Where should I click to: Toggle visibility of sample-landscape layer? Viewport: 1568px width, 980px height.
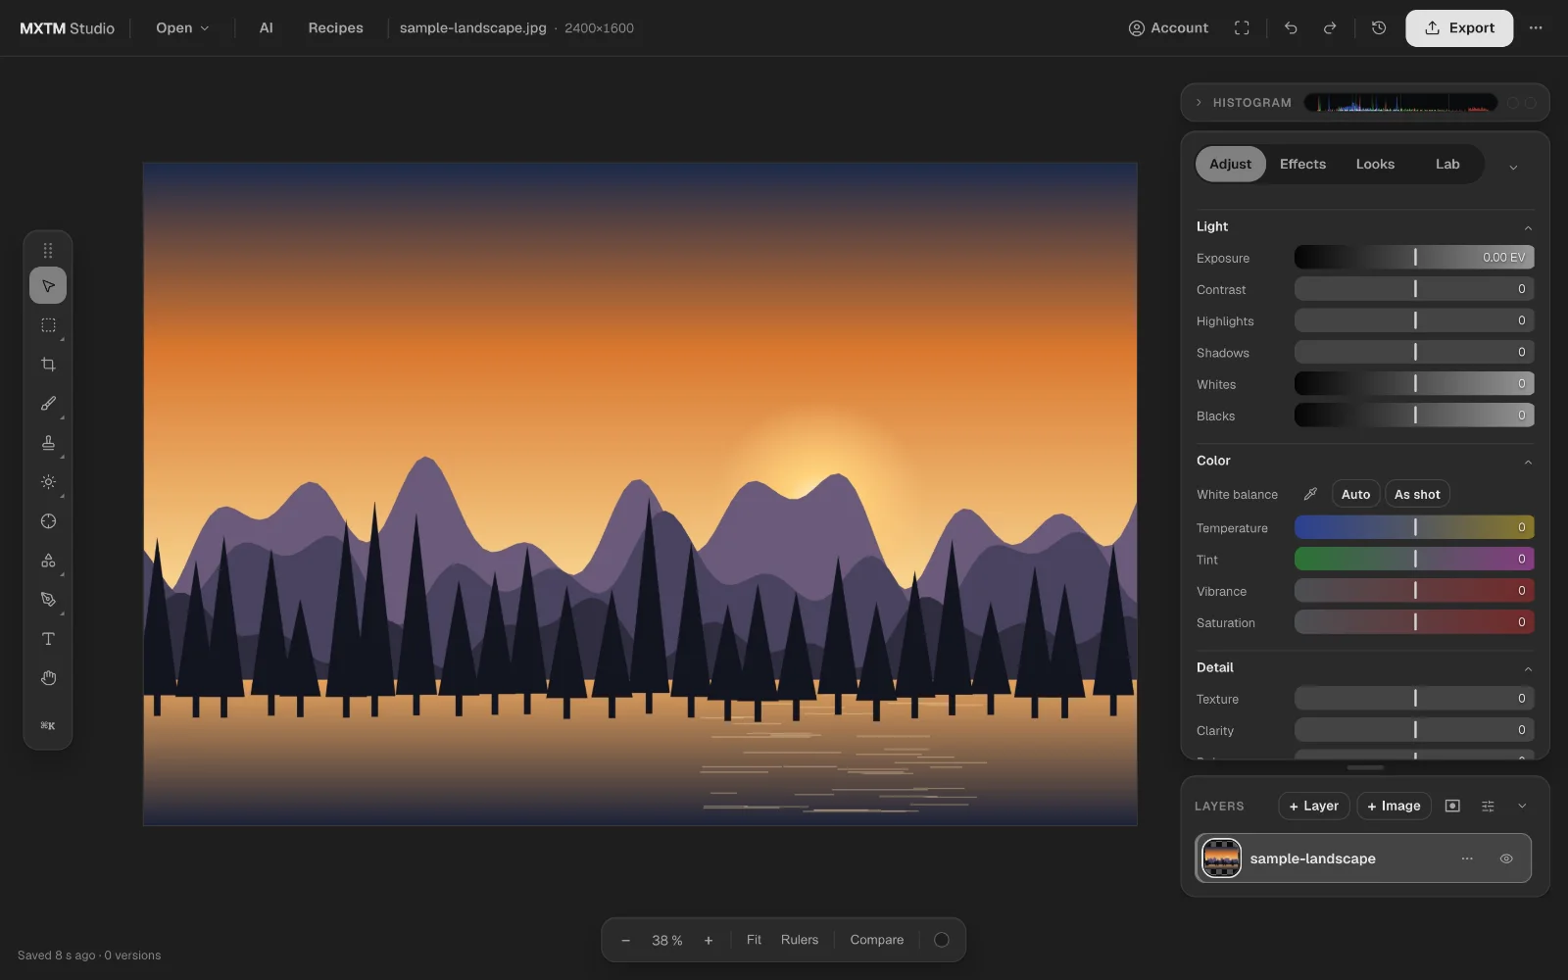pyautogui.click(x=1506, y=858)
